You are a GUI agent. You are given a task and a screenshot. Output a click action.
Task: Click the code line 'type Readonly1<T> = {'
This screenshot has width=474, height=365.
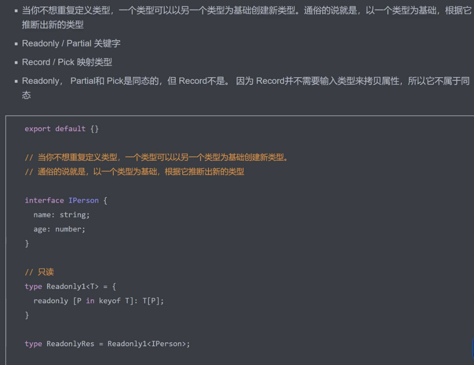[70, 286]
